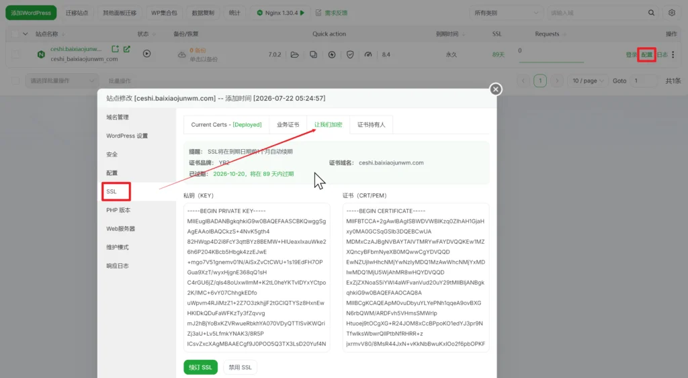Click the 配置 link in site row
This screenshot has height=378, width=688.
pos(647,55)
